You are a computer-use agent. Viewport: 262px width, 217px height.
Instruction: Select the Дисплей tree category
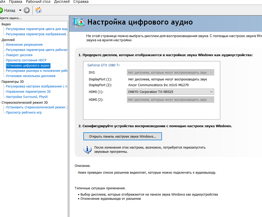pos(8,40)
